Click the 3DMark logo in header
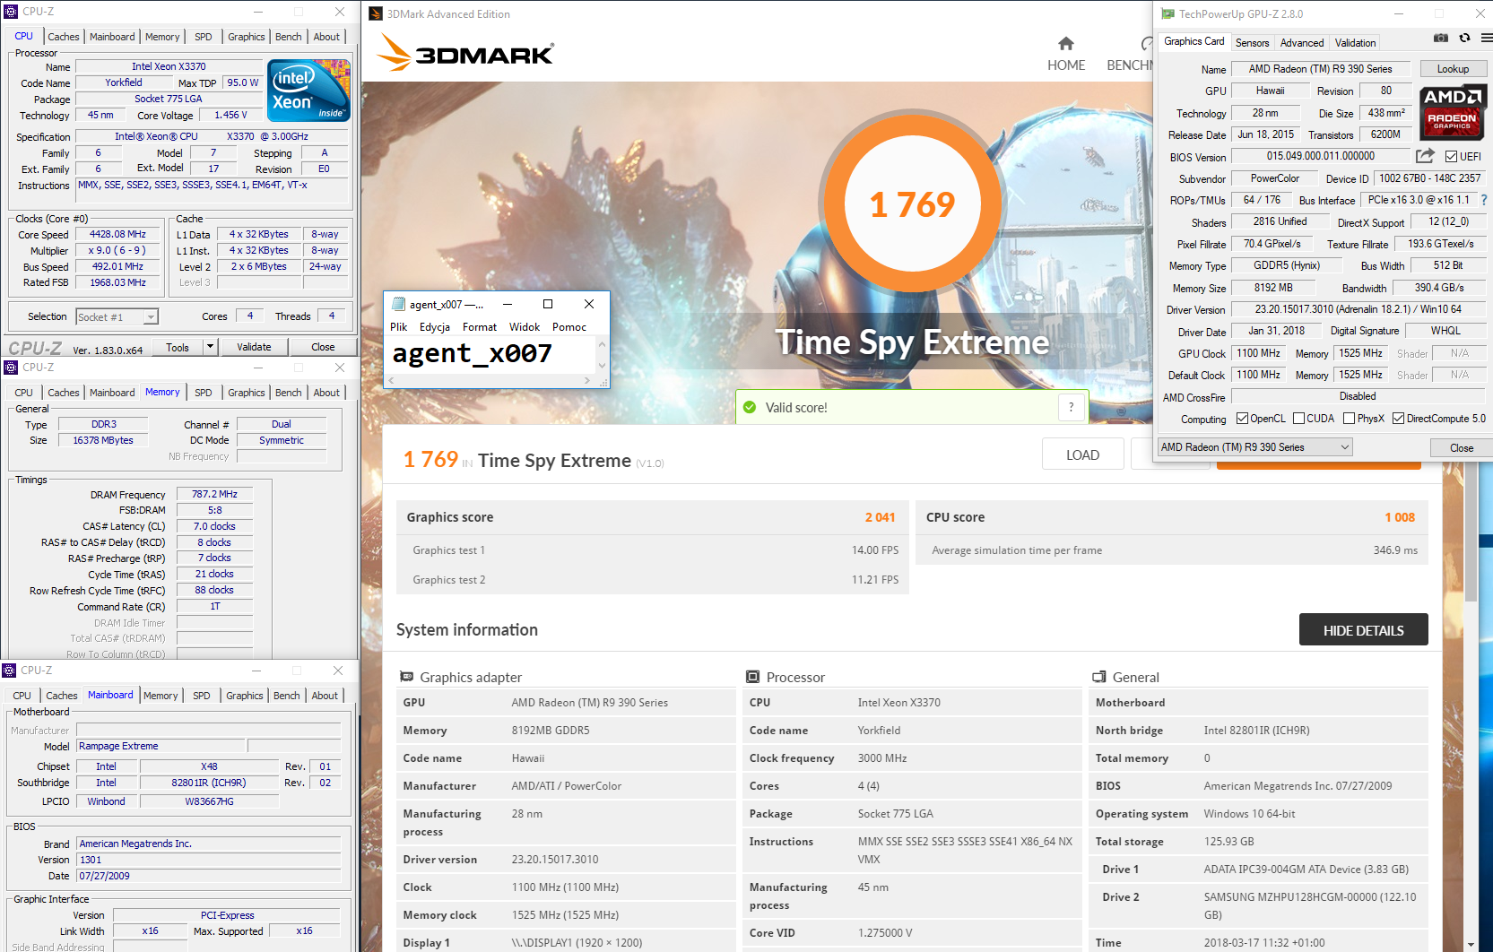This screenshot has height=952, width=1493. 465,53
